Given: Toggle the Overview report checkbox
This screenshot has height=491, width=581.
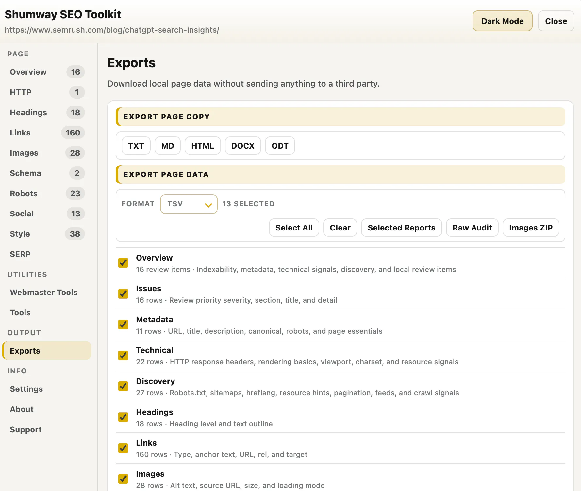Looking at the screenshot, I should click(123, 263).
